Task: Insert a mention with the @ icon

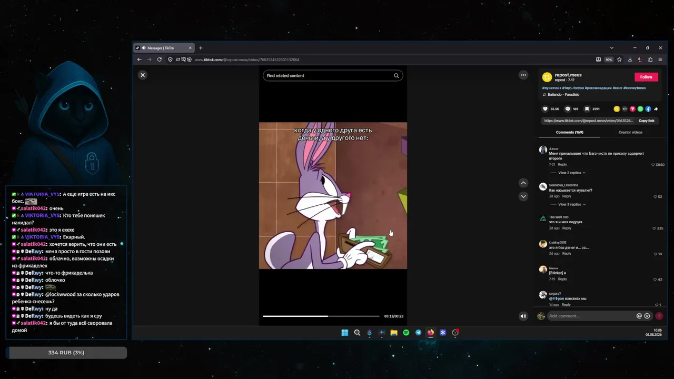Action: click(639, 316)
